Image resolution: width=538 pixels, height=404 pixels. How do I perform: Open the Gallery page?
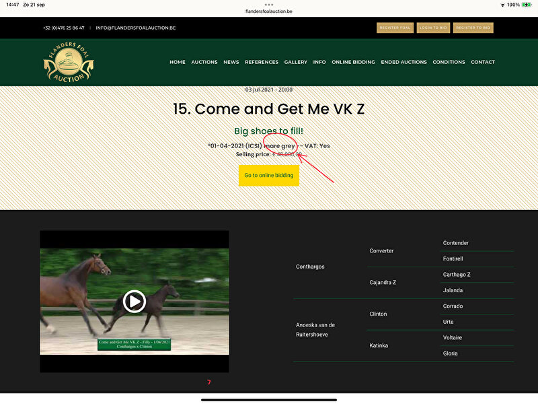296,62
